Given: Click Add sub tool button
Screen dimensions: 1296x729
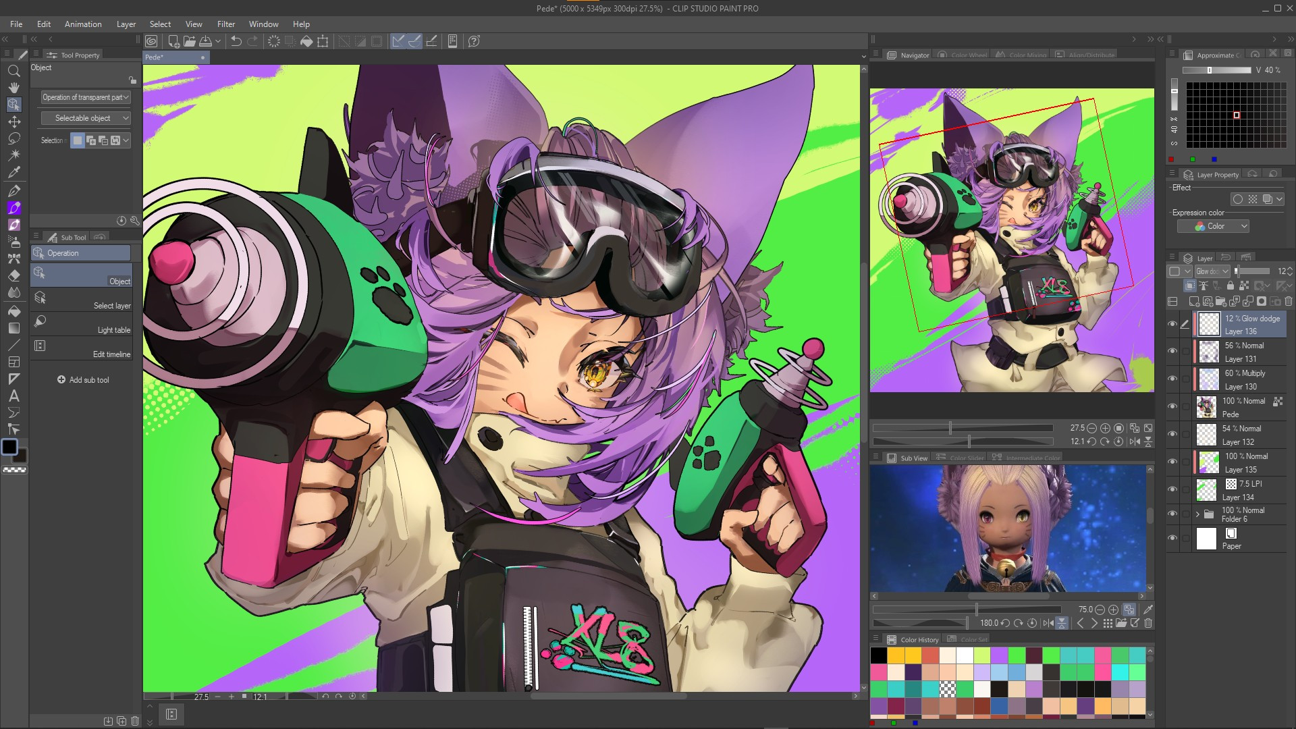Looking at the screenshot, I should 83,380.
